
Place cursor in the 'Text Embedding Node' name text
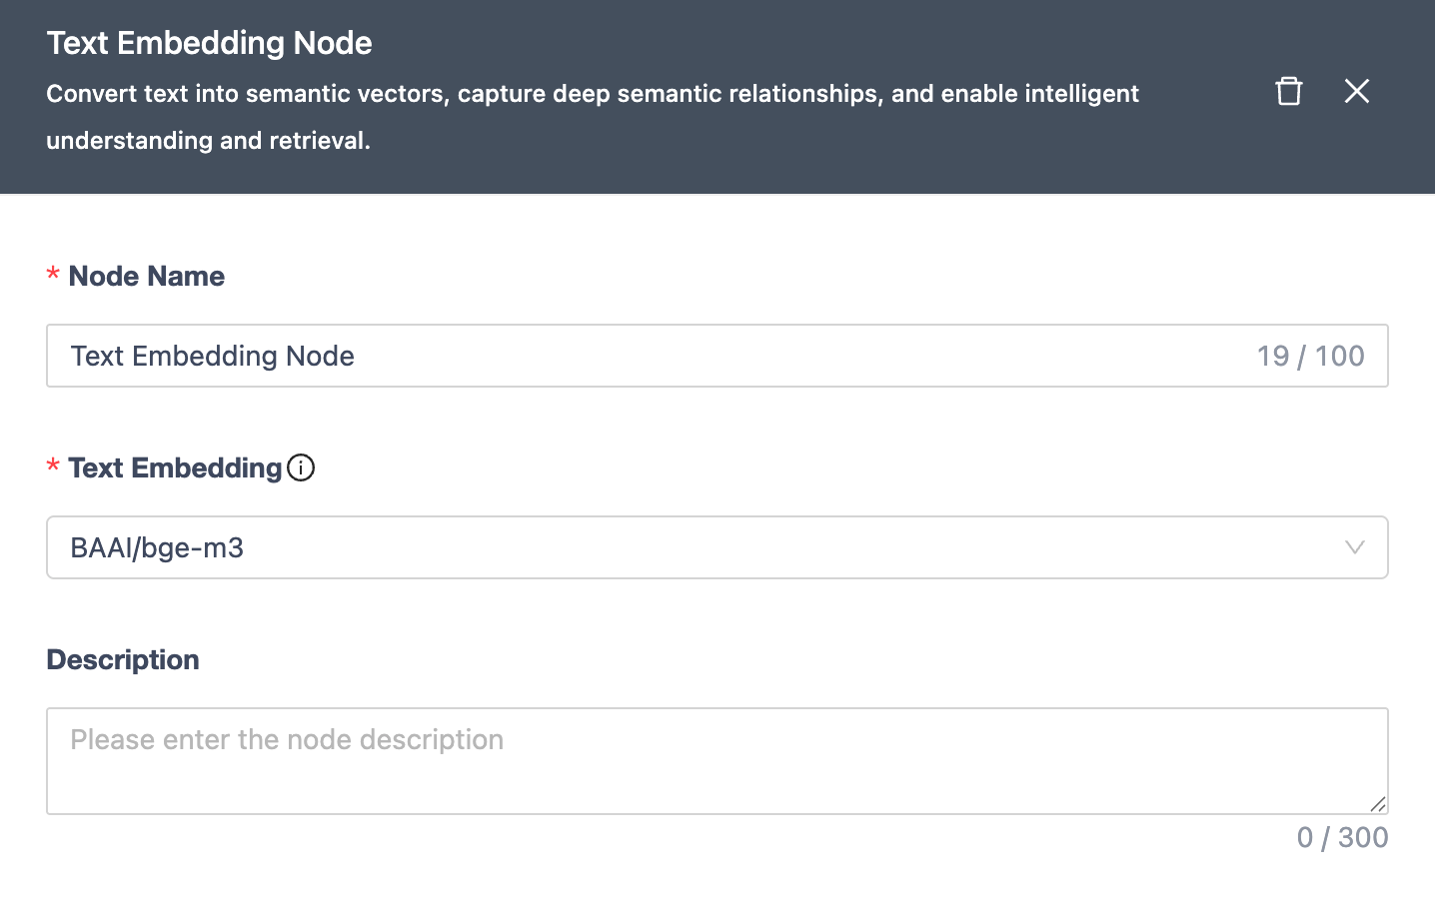coord(212,356)
